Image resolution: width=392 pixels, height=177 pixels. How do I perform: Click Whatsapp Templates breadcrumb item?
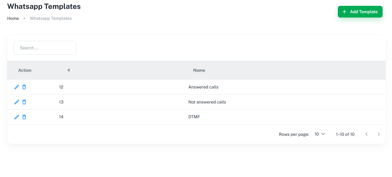tap(51, 18)
